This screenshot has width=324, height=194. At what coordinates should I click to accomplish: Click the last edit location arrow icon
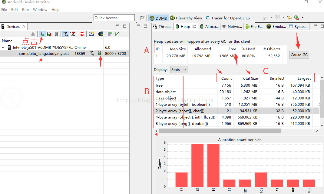click(x=289, y=18)
